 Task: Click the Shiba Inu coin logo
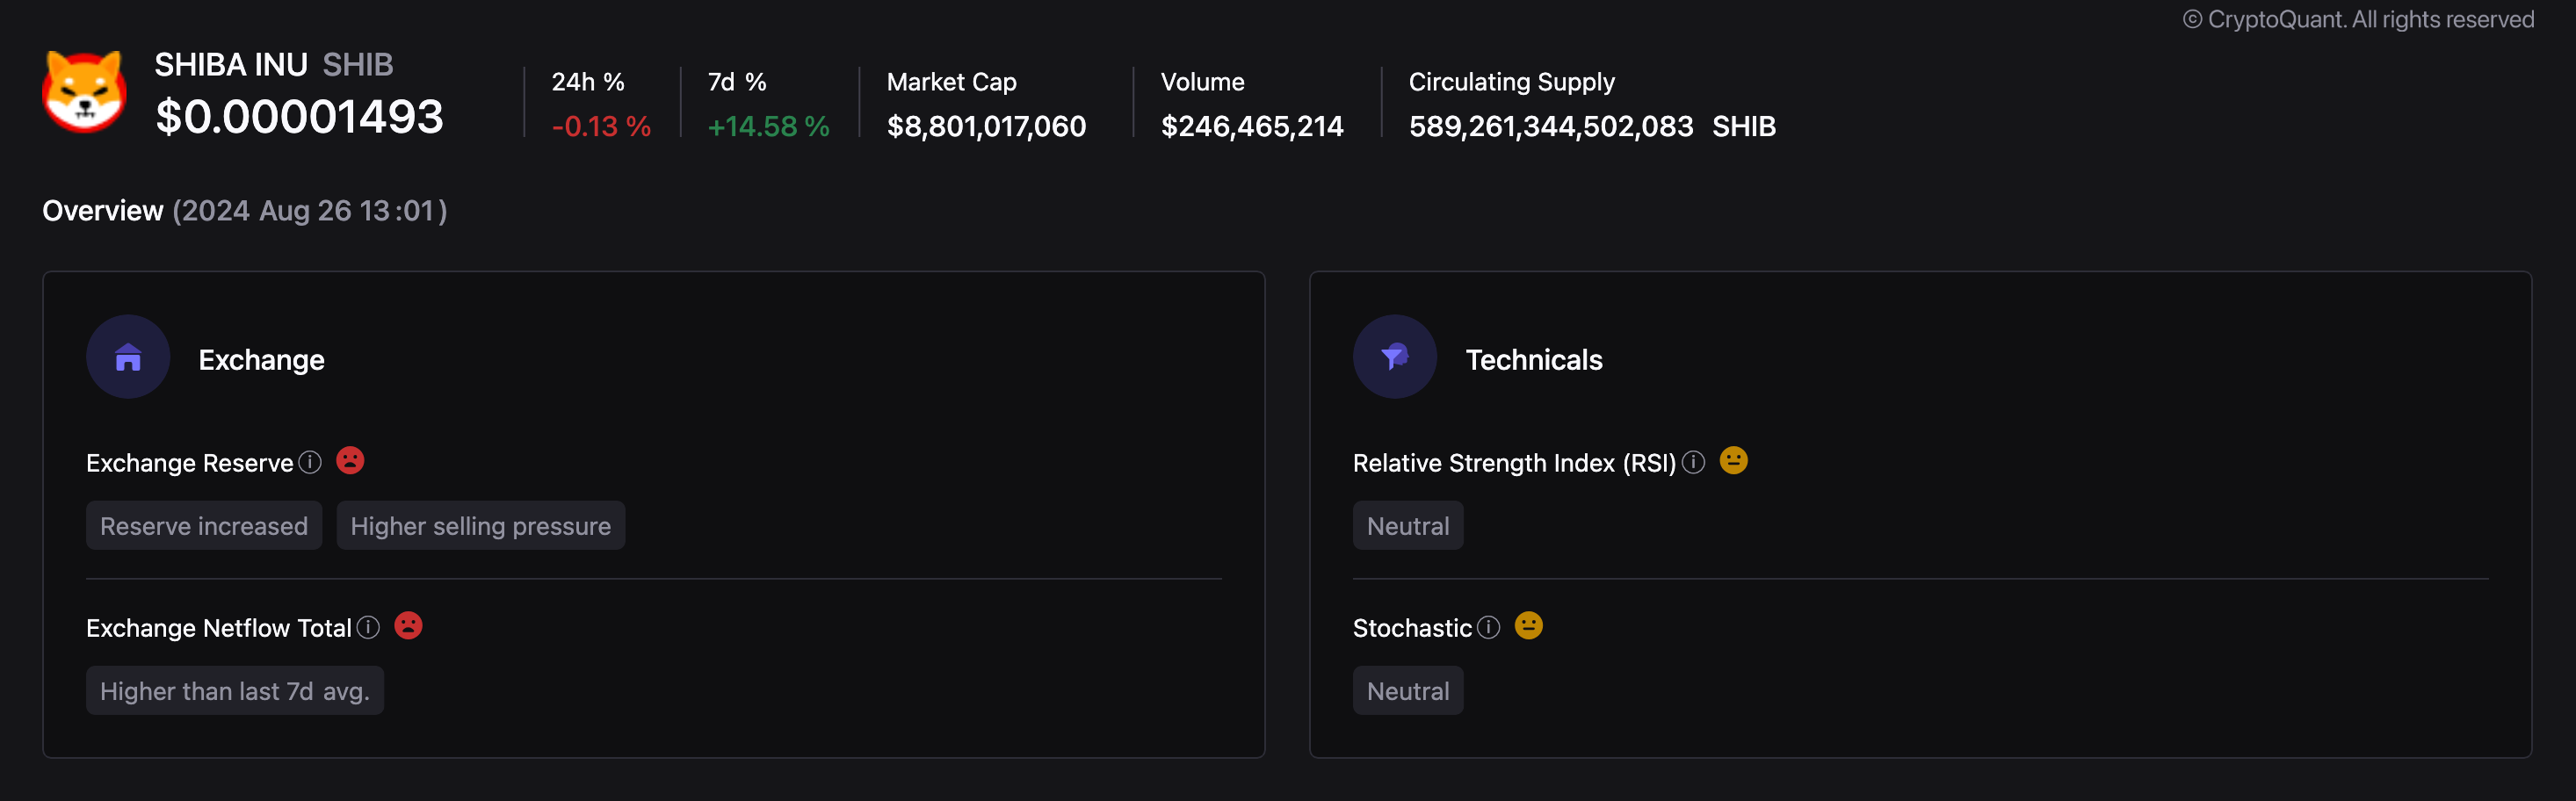(x=84, y=92)
